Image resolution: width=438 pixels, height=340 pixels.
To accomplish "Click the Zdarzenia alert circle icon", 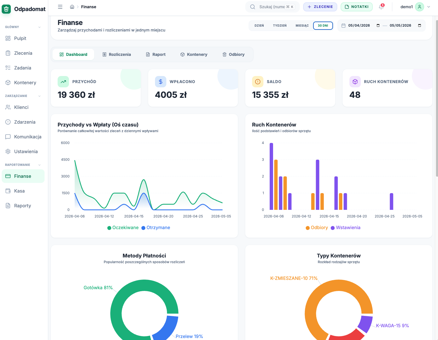I will tap(8, 122).
